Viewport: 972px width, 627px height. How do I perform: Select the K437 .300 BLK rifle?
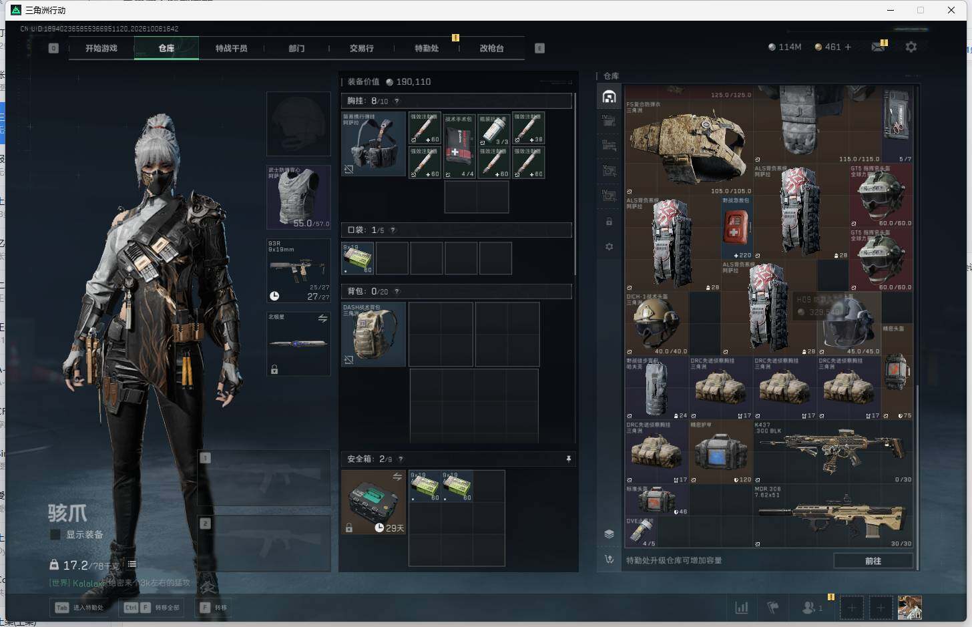coord(833,452)
